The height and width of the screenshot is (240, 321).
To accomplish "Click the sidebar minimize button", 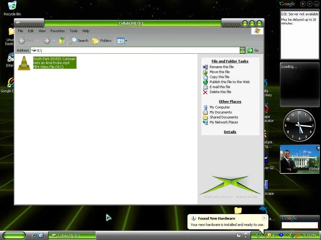I will (x=316, y=3).
